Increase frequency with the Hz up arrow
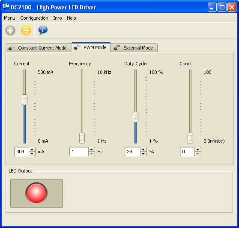 (x=92, y=149)
